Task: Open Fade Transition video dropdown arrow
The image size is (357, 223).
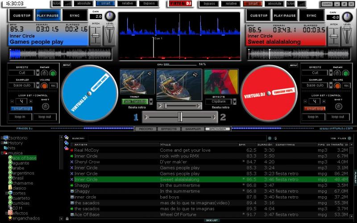Action: click(x=151, y=102)
